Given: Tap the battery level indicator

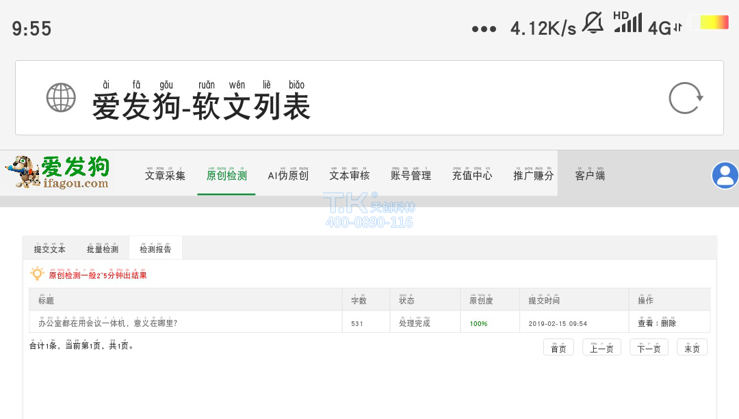Looking at the screenshot, I should click(x=710, y=21).
